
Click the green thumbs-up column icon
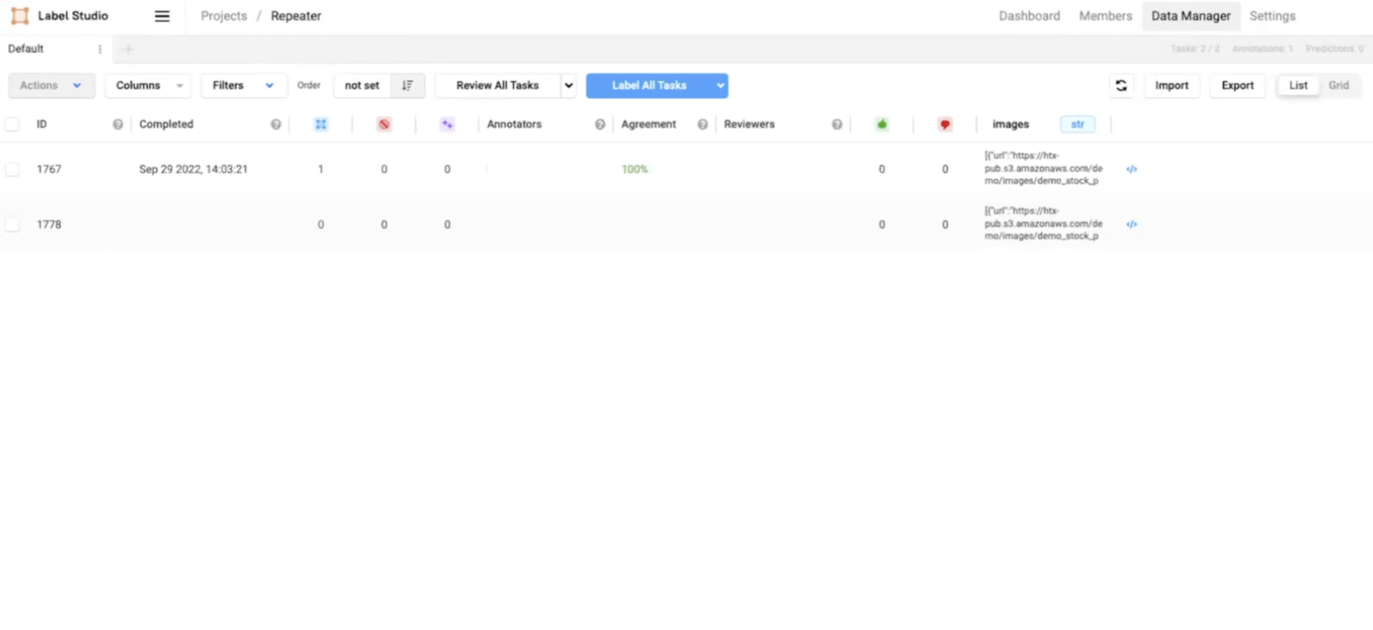(x=882, y=124)
